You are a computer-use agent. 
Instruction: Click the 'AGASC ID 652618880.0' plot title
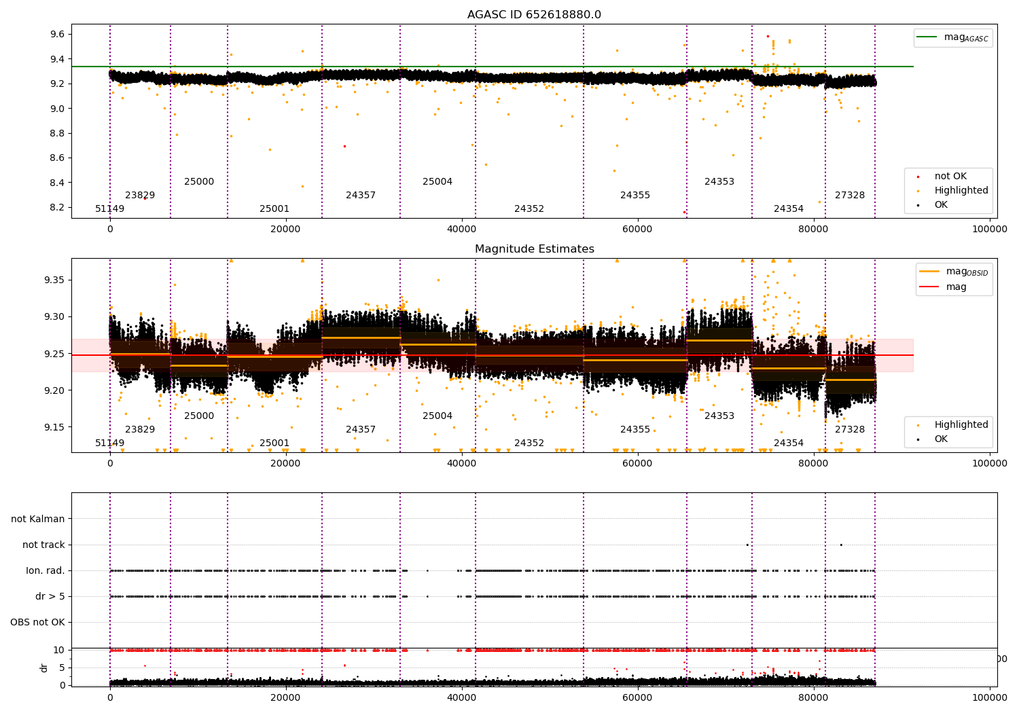click(534, 15)
